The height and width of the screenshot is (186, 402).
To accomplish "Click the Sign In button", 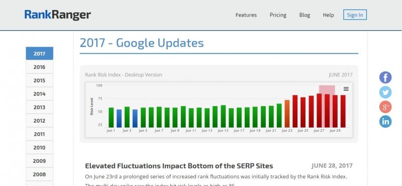I will (x=355, y=15).
